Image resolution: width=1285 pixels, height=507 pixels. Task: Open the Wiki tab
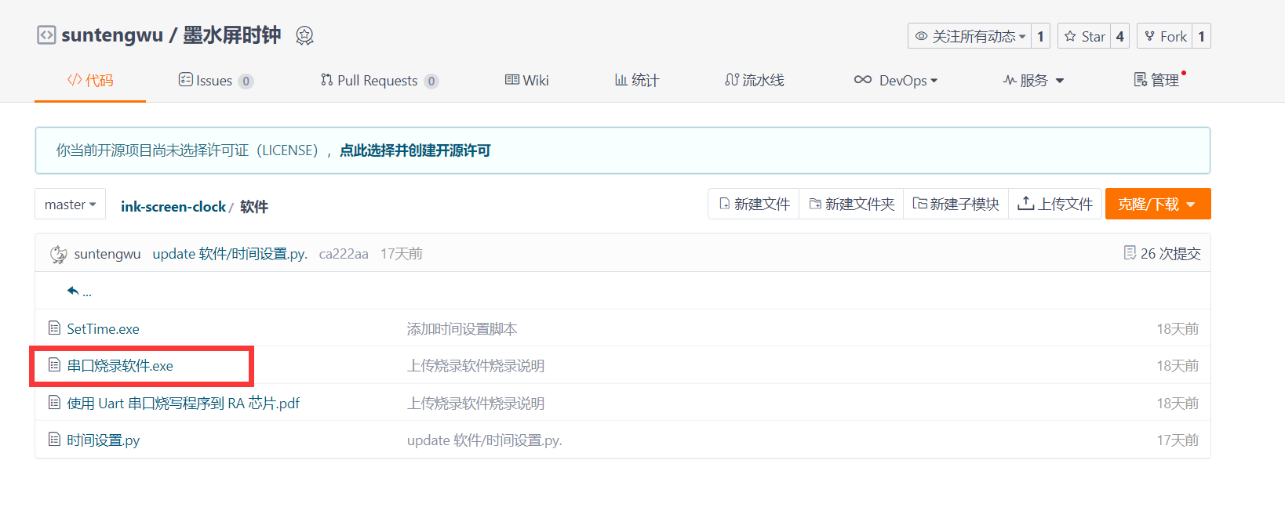(x=526, y=81)
